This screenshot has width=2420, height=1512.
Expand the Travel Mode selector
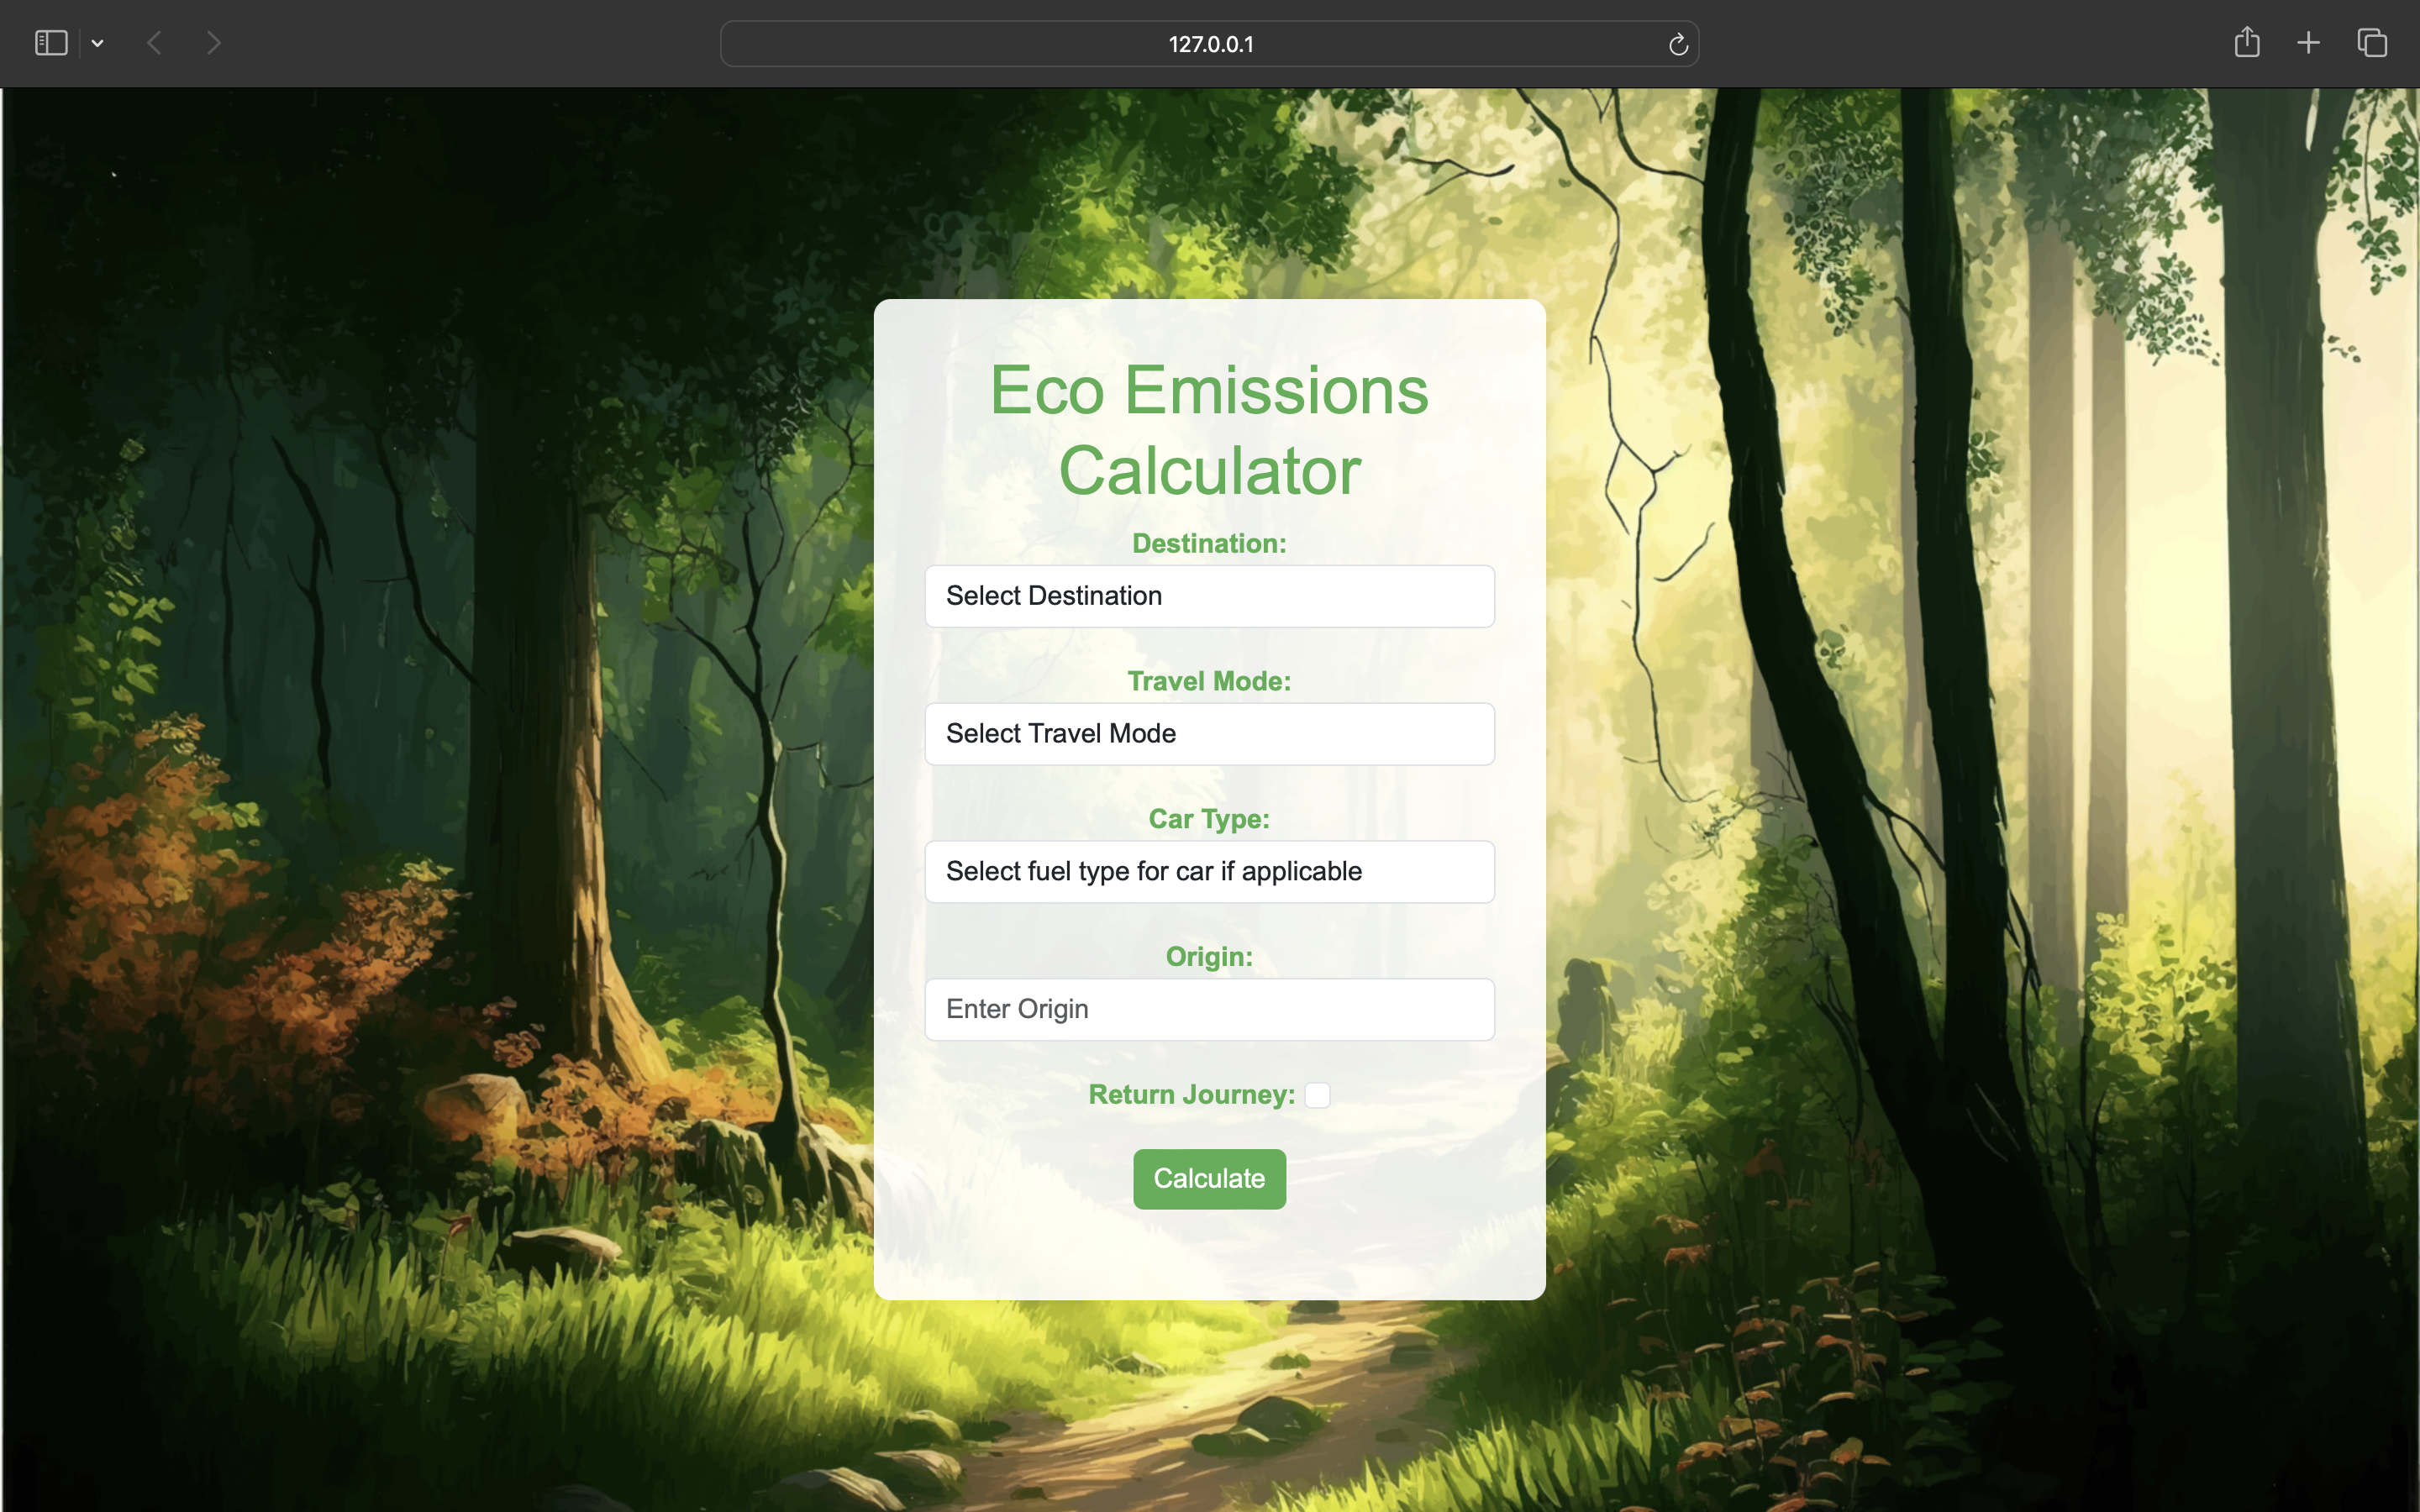coord(1209,733)
